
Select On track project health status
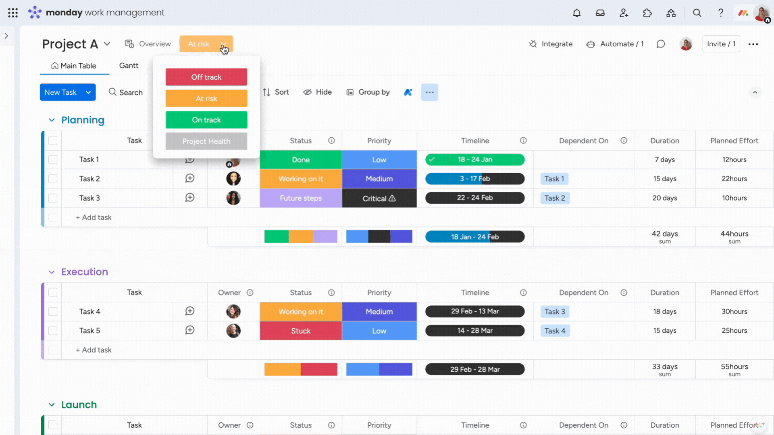tap(206, 120)
